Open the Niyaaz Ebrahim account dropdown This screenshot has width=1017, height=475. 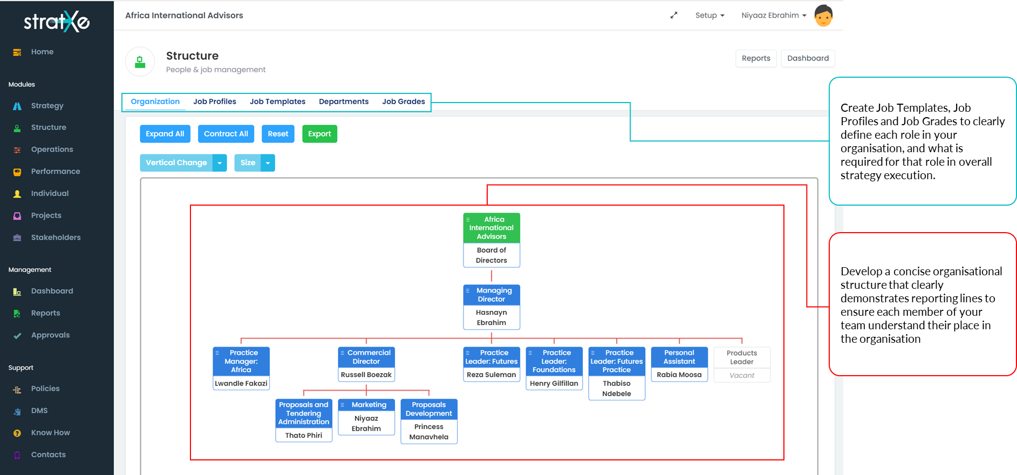774,15
